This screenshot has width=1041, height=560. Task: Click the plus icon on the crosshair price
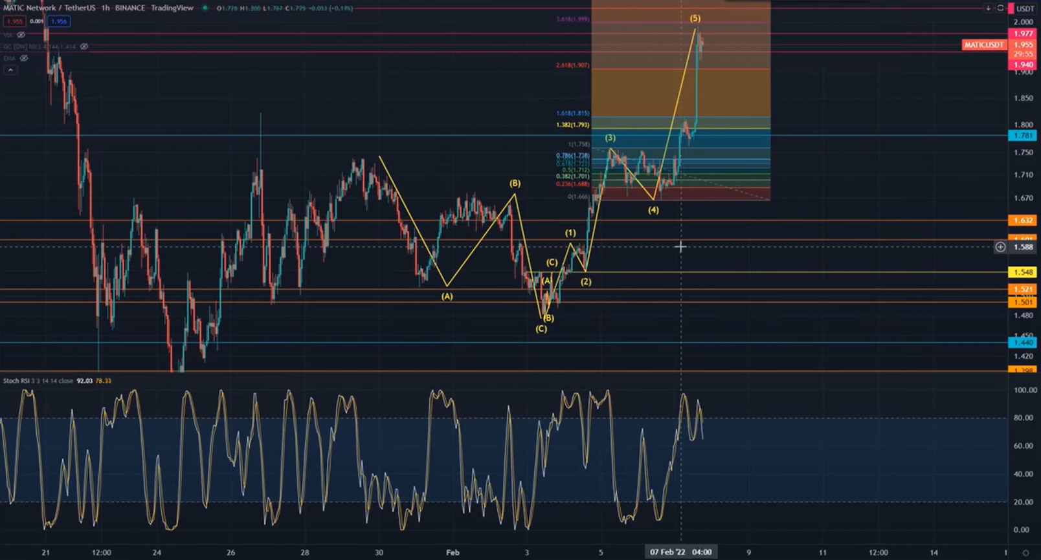pyautogui.click(x=1000, y=247)
